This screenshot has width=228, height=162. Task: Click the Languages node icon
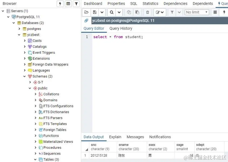(x=30, y=70)
